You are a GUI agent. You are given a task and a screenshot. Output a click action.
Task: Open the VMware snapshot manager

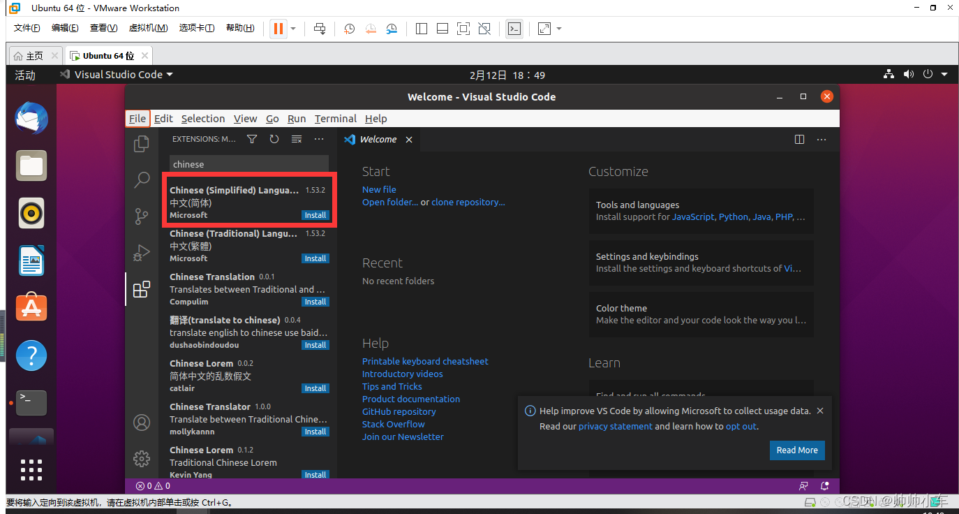392,29
